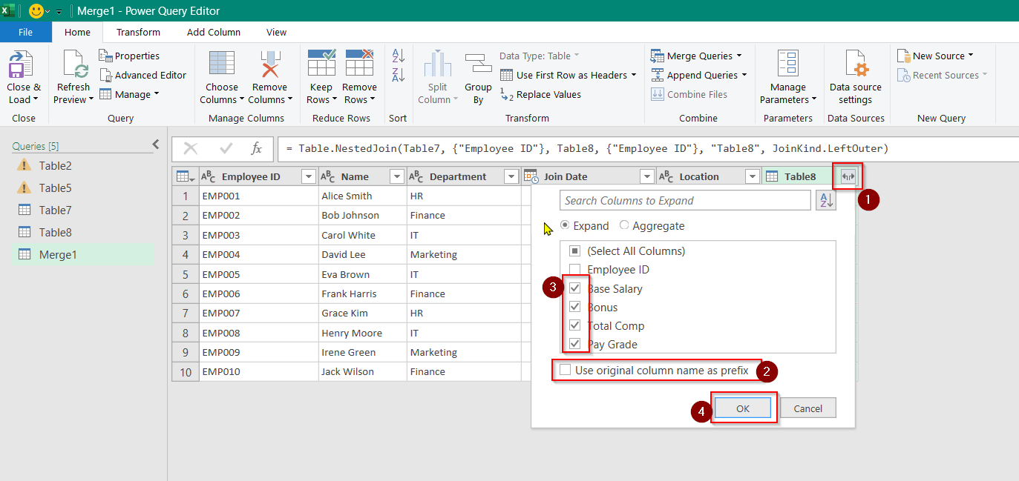Cancel formula edit with X icon
Image resolution: width=1019 pixels, height=481 pixels.
point(191,148)
